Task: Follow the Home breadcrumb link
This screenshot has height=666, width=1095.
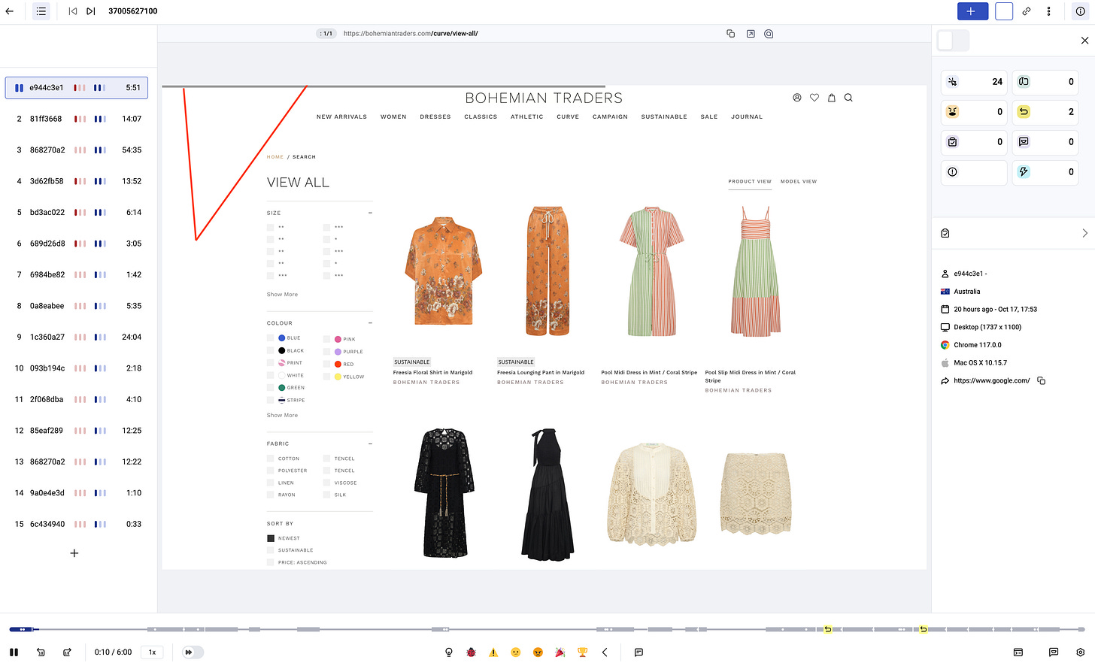Action: coord(275,157)
